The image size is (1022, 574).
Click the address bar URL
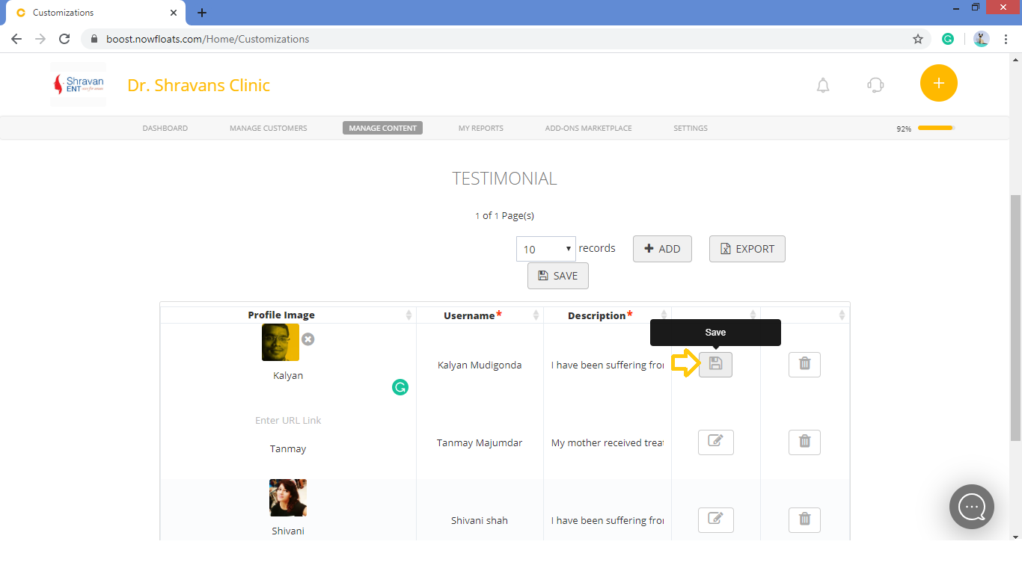click(208, 39)
